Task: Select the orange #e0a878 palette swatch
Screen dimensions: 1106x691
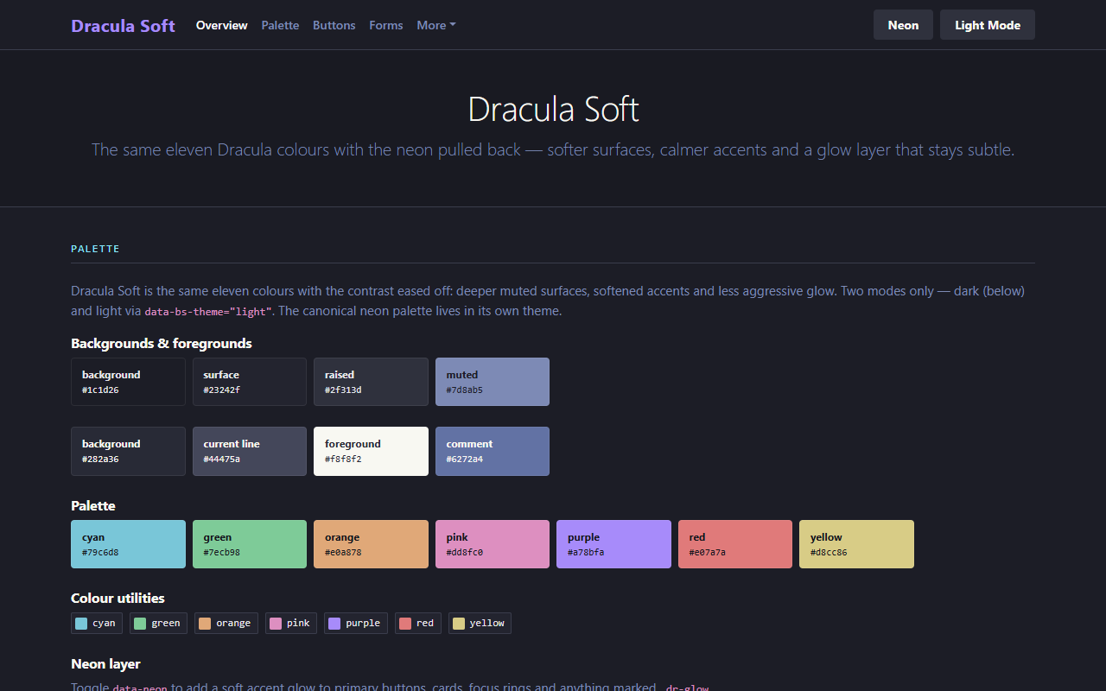Action: coord(371,544)
